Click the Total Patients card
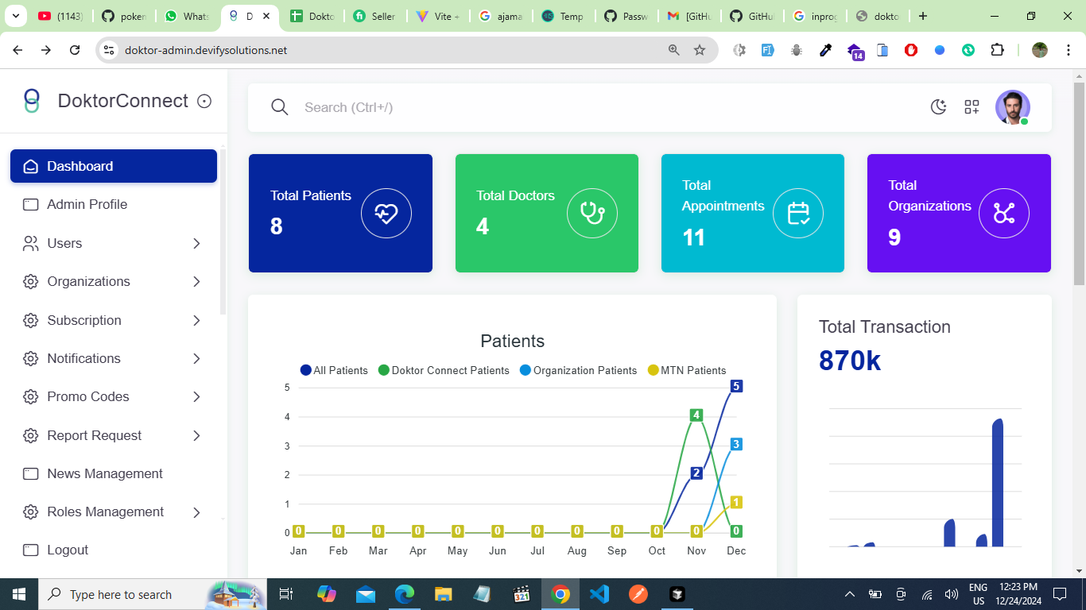 (340, 213)
